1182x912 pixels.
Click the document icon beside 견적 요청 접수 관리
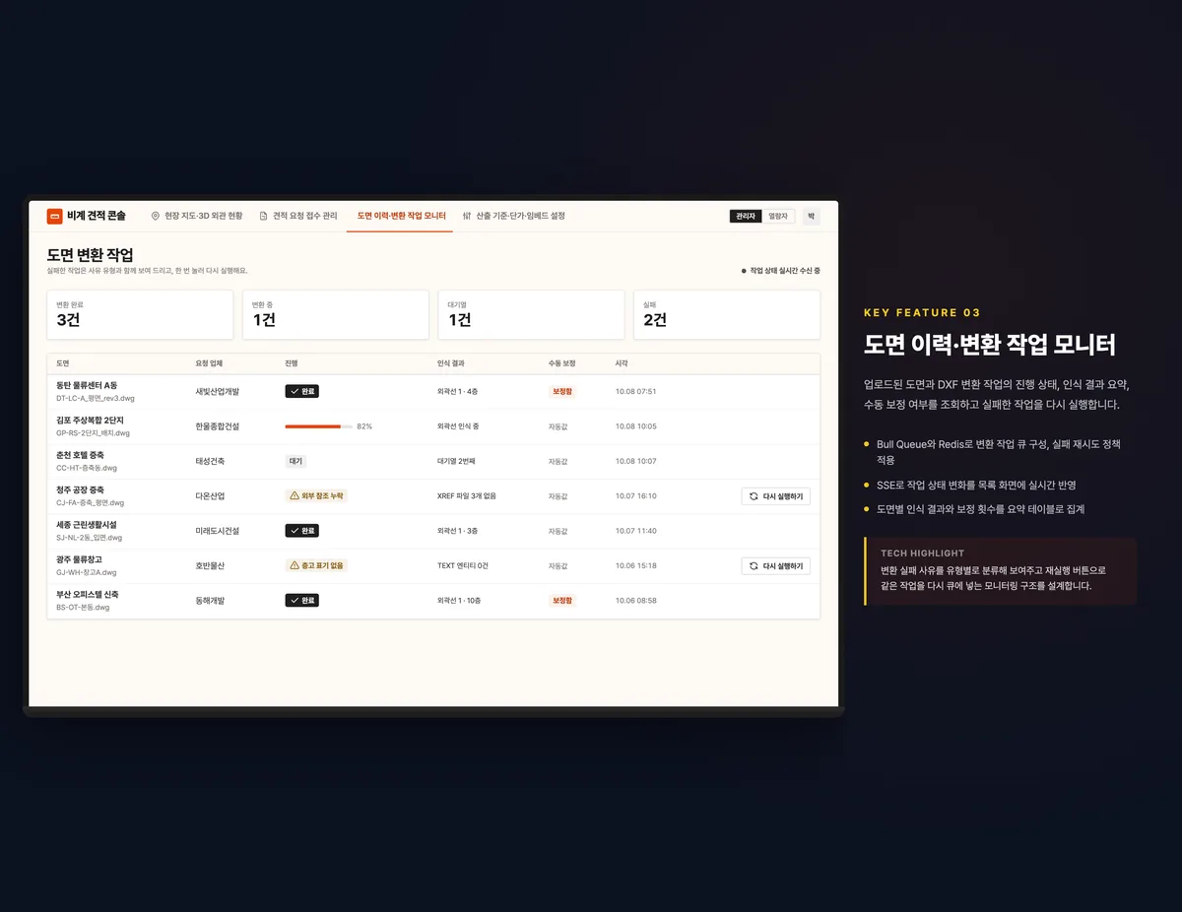pyautogui.click(x=263, y=216)
